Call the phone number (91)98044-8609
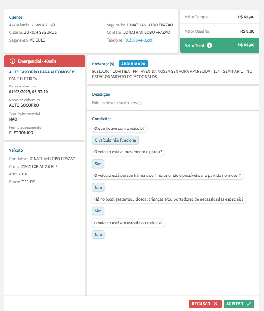The width and height of the screenshot is (264, 311). coord(139,40)
